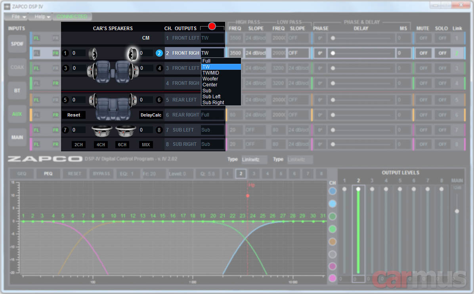Choose Sub Right from the speaker type list
Screen dimensions: 474x294
(221, 103)
